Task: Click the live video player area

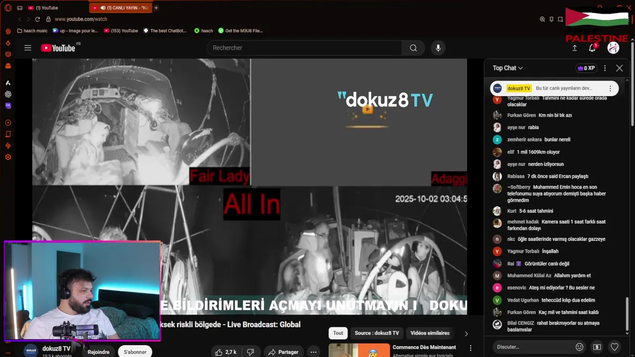Action: point(250,186)
